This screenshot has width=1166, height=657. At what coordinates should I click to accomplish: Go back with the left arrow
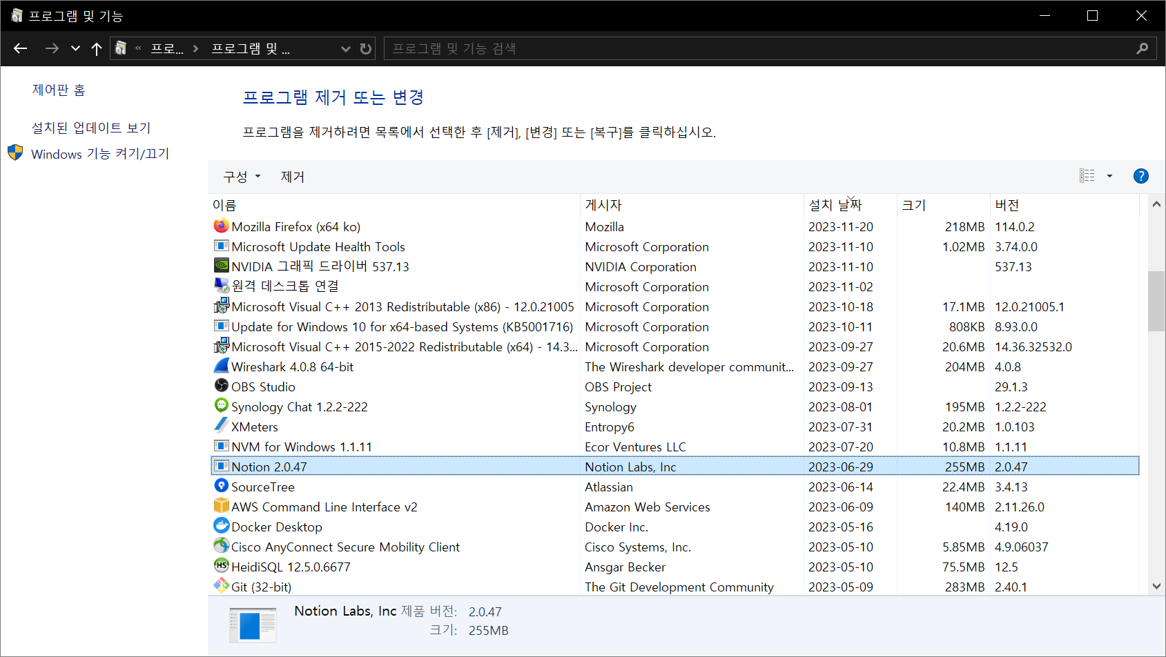pos(20,48)
